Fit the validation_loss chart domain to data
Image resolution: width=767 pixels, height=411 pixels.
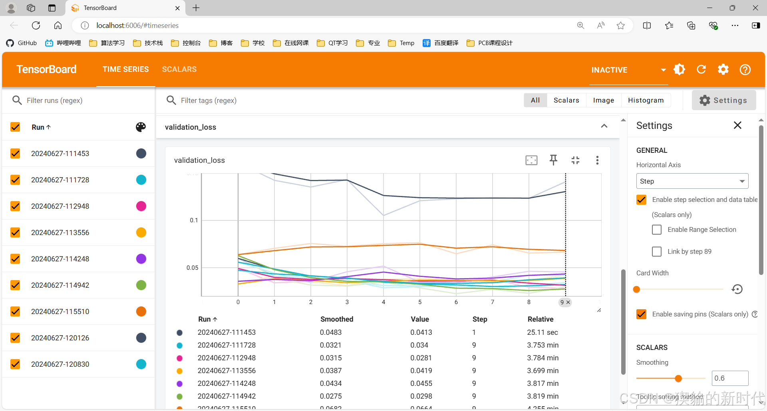click(531, 160)
